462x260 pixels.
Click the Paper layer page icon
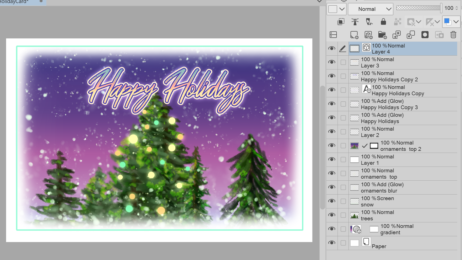pyautogui.click(x=366, y=242)
